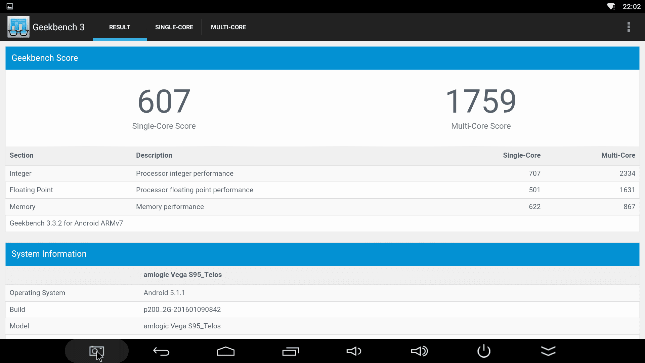The width and height of the screenshot is (645, 363).
Task: Tap the Multi-Core Score label
Action: (481, 126)
